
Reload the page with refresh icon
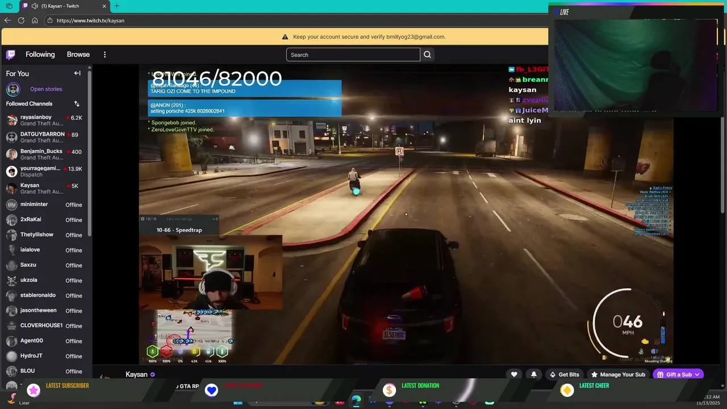click(x=21, y=20)
